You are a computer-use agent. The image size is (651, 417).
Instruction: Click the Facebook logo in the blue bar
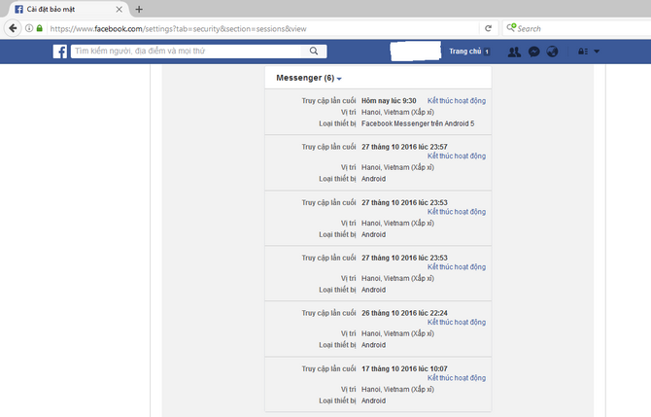60,52
